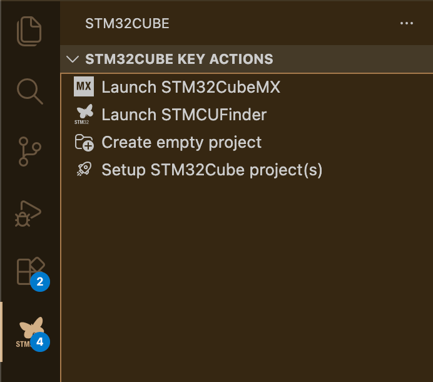The height and width of the screenshot is (382, 433).
Task: Collapse the STM32CUBE KEY ACTIONS chevron
Action: tap(73, 60)
